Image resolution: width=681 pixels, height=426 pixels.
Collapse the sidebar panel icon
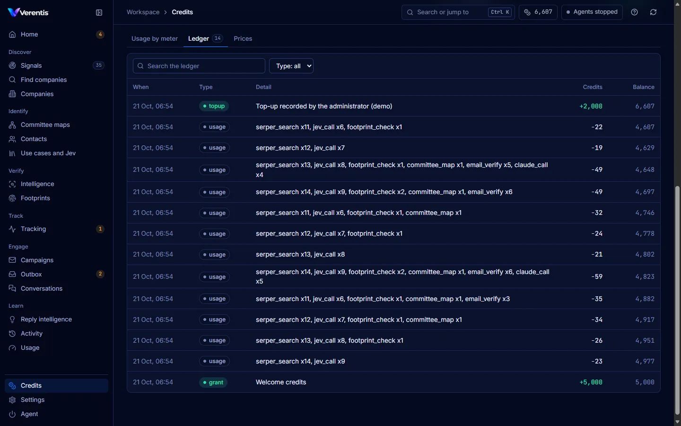coord(99,13)
